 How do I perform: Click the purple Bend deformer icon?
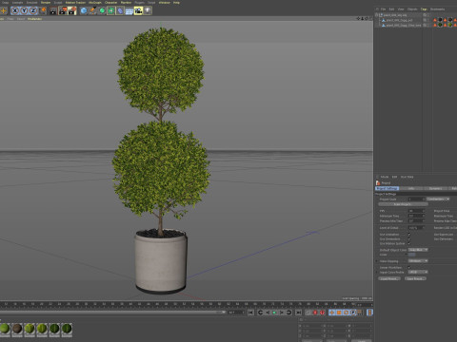pyautogui.click(x=120, y=10)
